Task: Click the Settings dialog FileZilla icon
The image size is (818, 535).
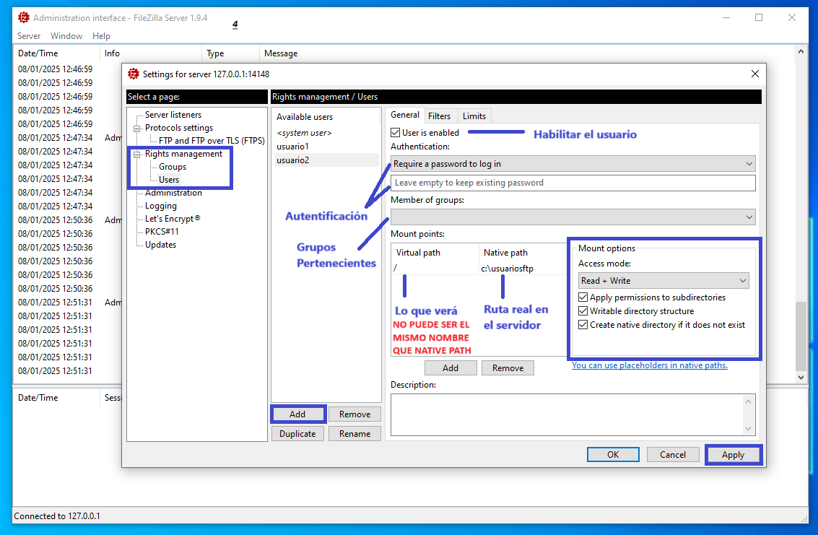Action: tap(133, 74)
